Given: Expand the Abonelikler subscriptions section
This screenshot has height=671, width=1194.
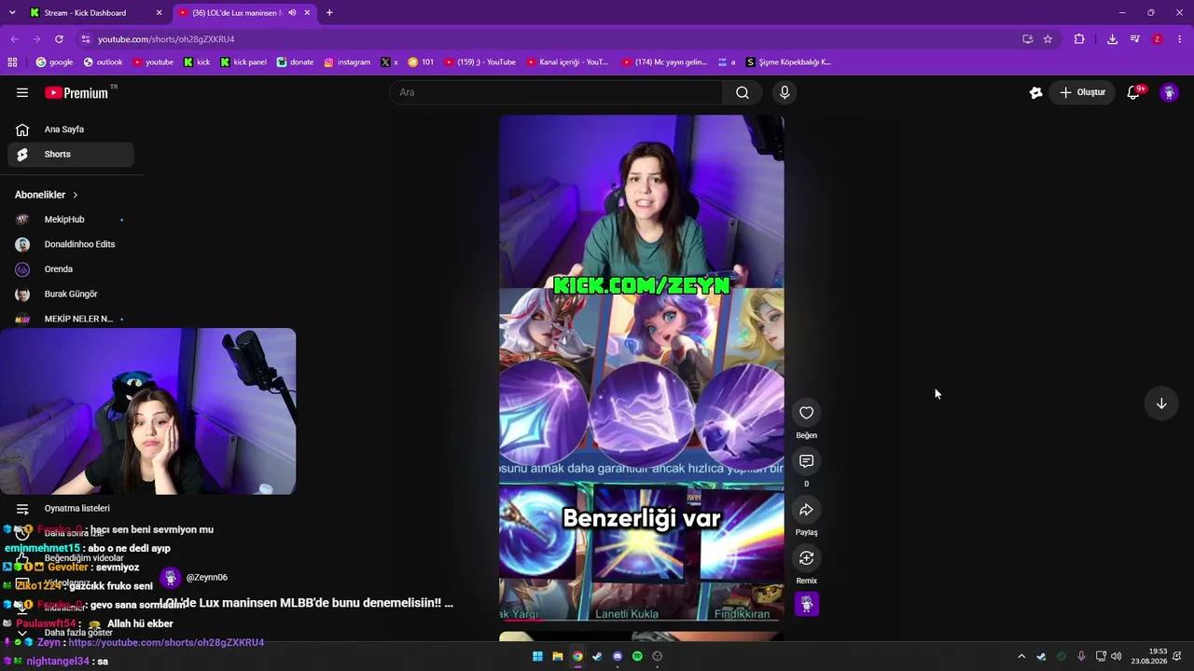Looking at the screenshot, I should click(x=47, y=195).
